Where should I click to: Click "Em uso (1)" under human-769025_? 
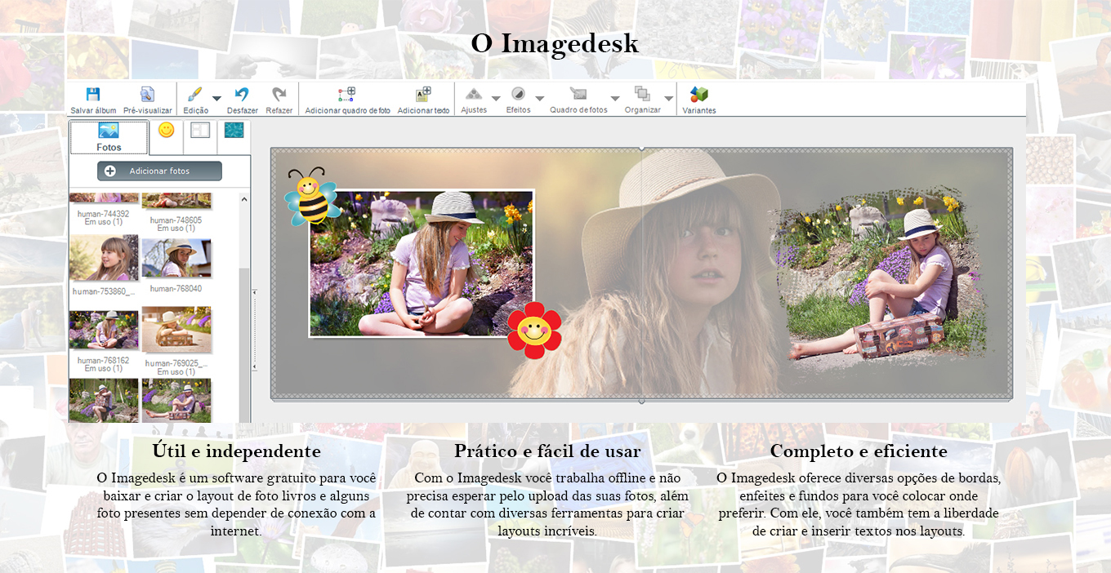click(x=176, y=372)
